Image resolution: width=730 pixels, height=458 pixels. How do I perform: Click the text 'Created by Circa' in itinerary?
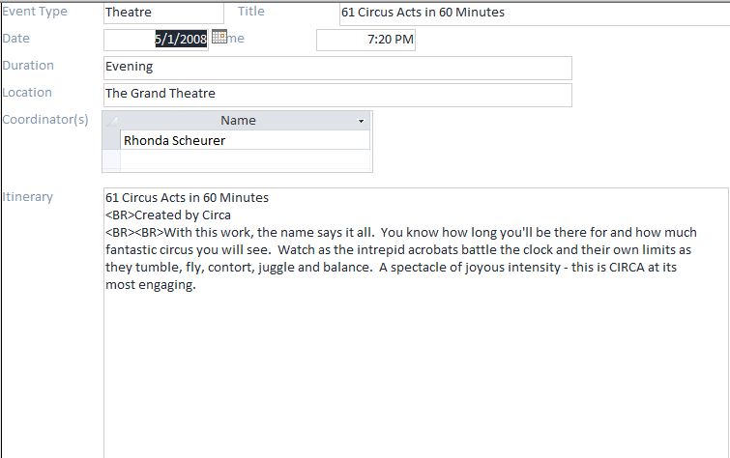[183, 215]
